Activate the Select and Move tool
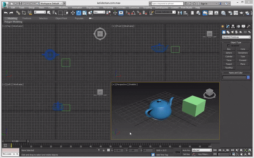This screenshot has width=254, height=158. (73, 13)
